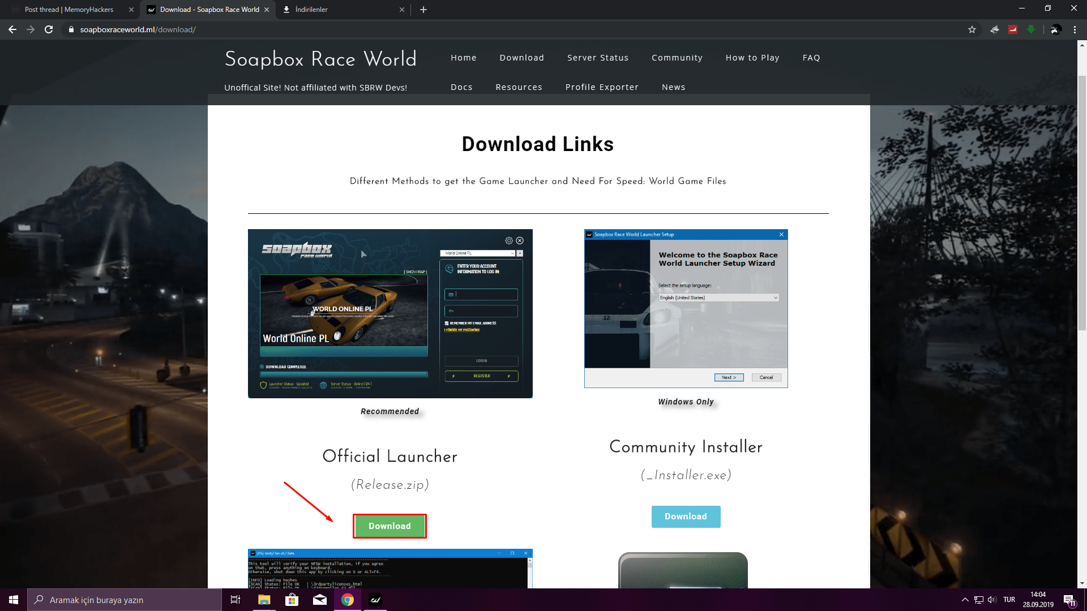Screen dimensions: 1087x611
Task: Click the green download arrow extension icon
Action: click(1031, 29)
